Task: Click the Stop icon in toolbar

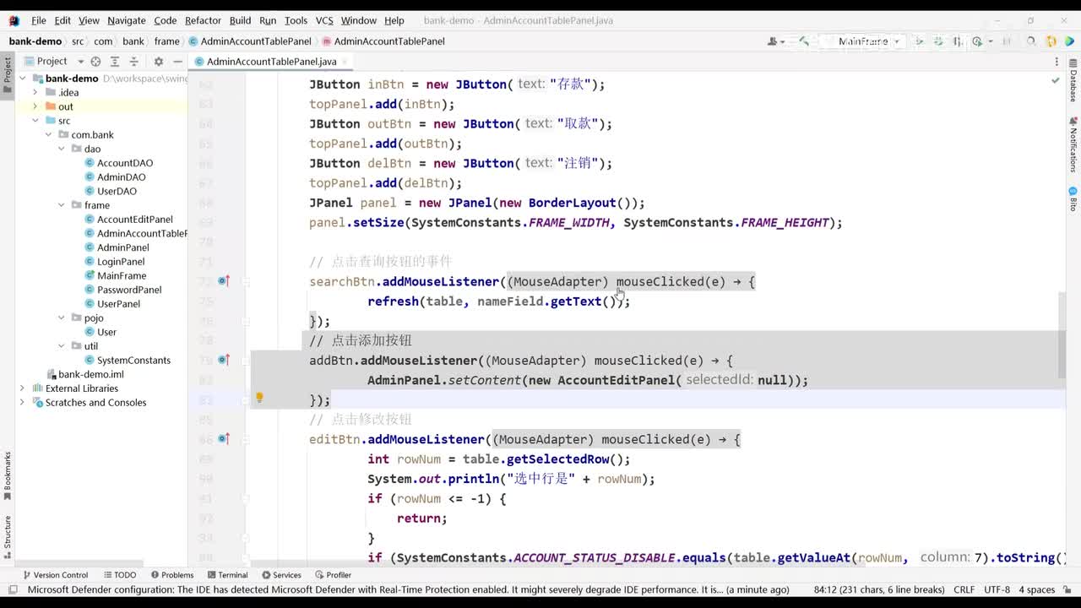Action: click(x=1007, y=41)
